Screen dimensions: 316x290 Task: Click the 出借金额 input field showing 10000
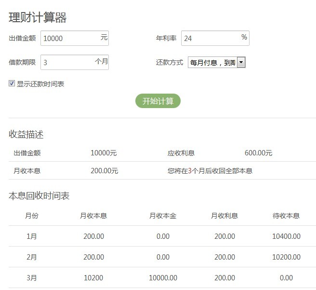(75, 38)
